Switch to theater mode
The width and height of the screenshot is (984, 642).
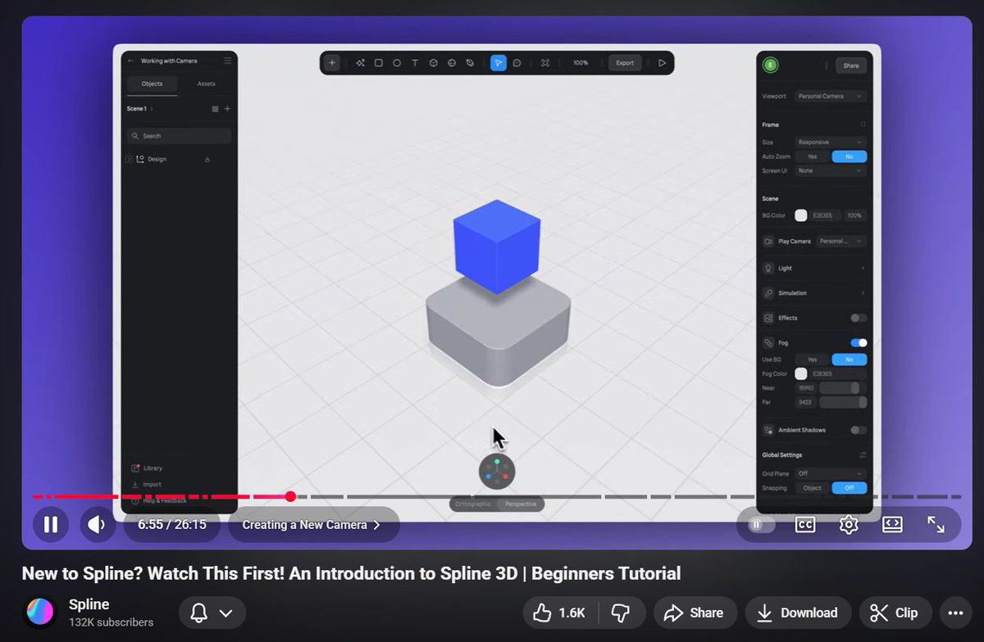pyautogui.click(x=892, y=524)
